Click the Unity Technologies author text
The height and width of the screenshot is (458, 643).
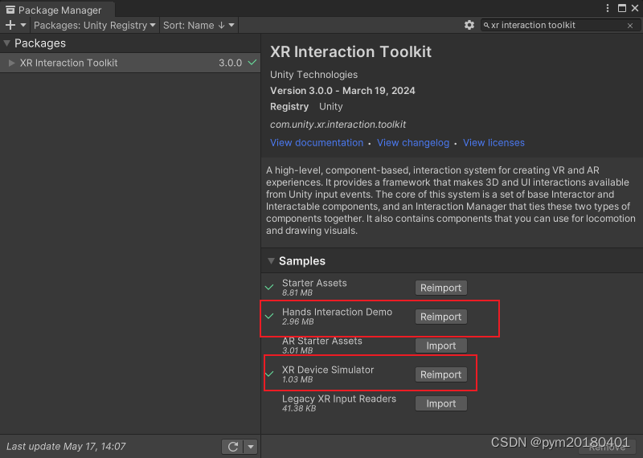[x=313, y=75]
